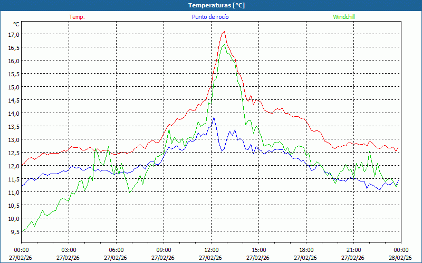Click the 09:00 time axis label
Screen dimensions: 422x263
pos(164,250)
